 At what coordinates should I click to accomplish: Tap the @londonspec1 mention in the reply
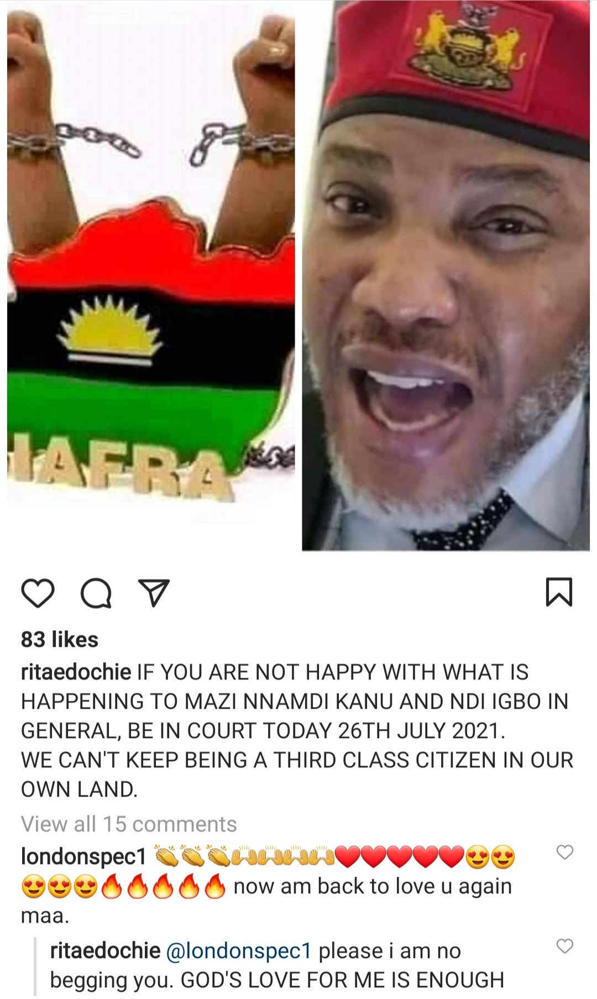coord(239,950)
